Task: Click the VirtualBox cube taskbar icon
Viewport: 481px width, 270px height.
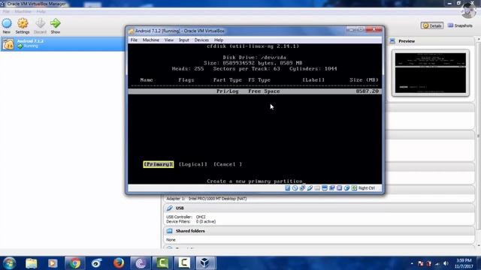Action: [x=205, y=263]
